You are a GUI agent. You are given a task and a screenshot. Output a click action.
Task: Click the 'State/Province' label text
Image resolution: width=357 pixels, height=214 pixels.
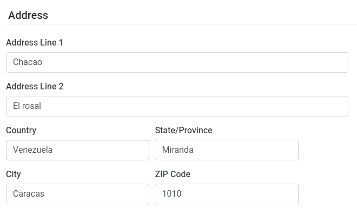tap(183, 130)
